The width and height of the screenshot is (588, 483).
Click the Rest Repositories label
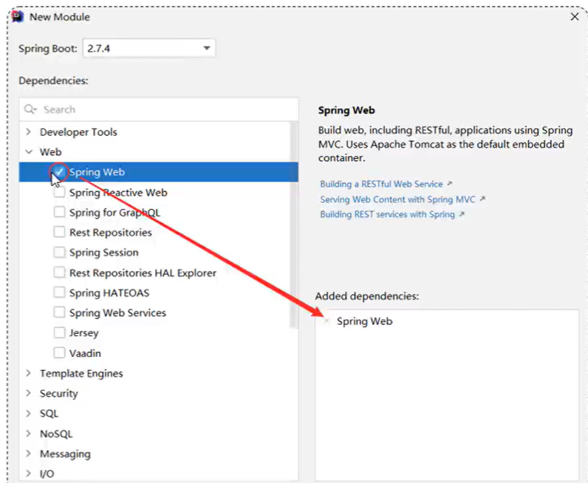111,233
